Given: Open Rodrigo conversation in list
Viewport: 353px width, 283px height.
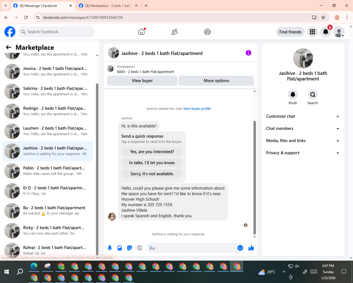Looking at the screenshot, I should pos(47,111).
